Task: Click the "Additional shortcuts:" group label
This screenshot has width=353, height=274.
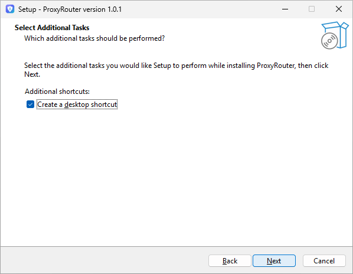Action: [57, 92]
